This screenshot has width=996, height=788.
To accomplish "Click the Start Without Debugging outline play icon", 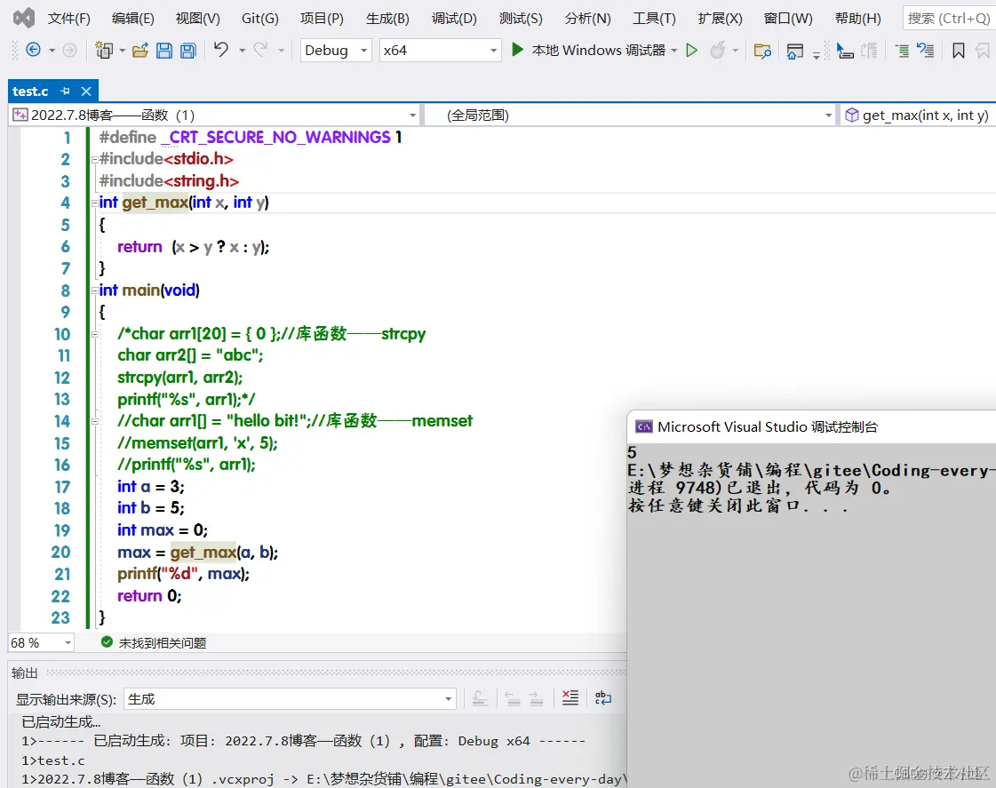I will (x=692, y=50).
